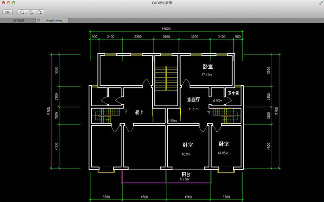
Task: Minimize the window with the yellow button
Action: coord(9,3)
